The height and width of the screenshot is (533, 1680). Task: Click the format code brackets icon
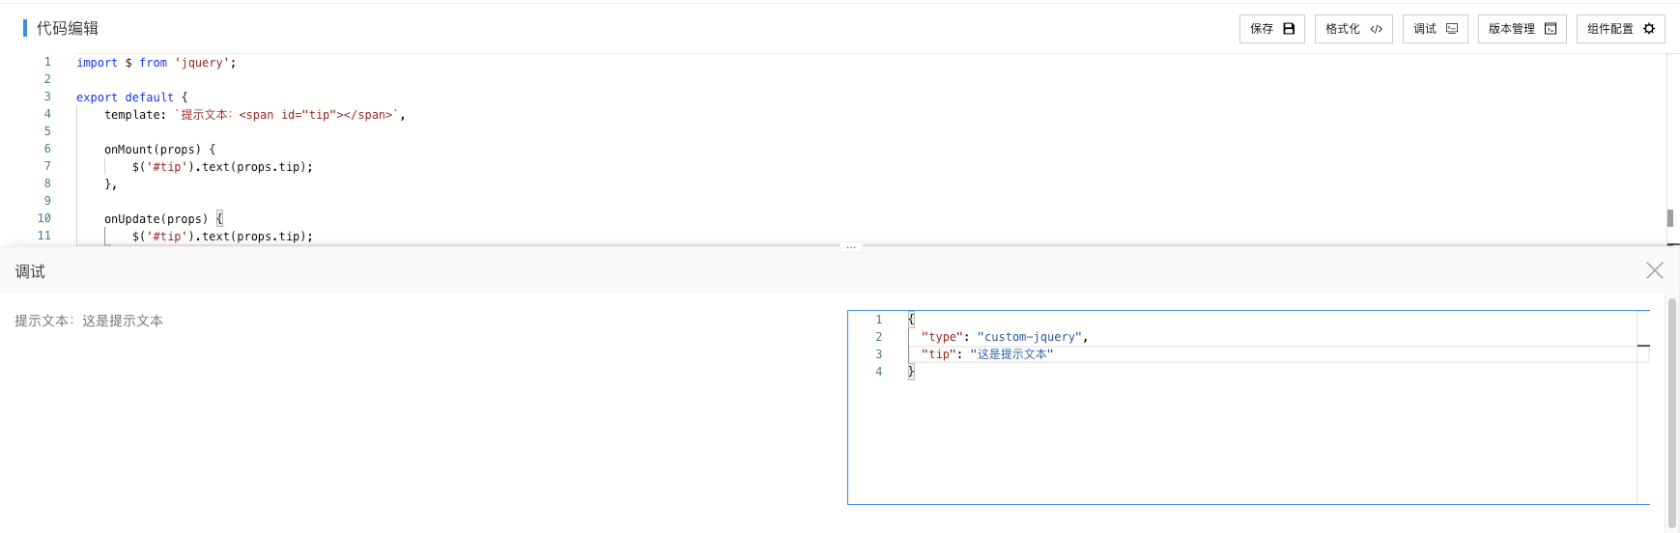tap(1376, 29)
